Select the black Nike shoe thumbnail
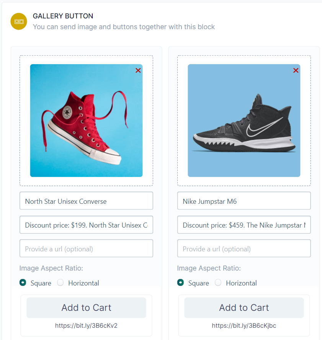 tap(244, 120)
